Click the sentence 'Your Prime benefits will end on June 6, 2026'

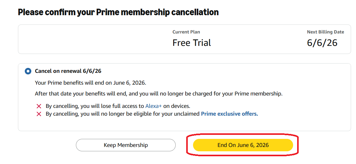[90, 83]
